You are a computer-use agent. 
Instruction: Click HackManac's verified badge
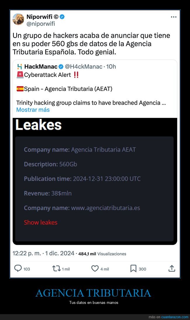[x=61, y=66]
